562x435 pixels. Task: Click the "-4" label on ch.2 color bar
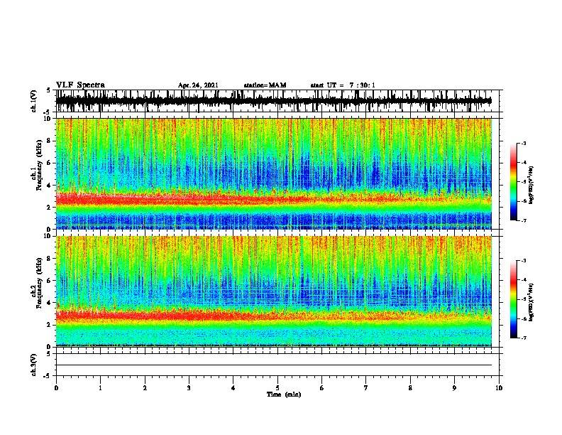tap(523, 280)
